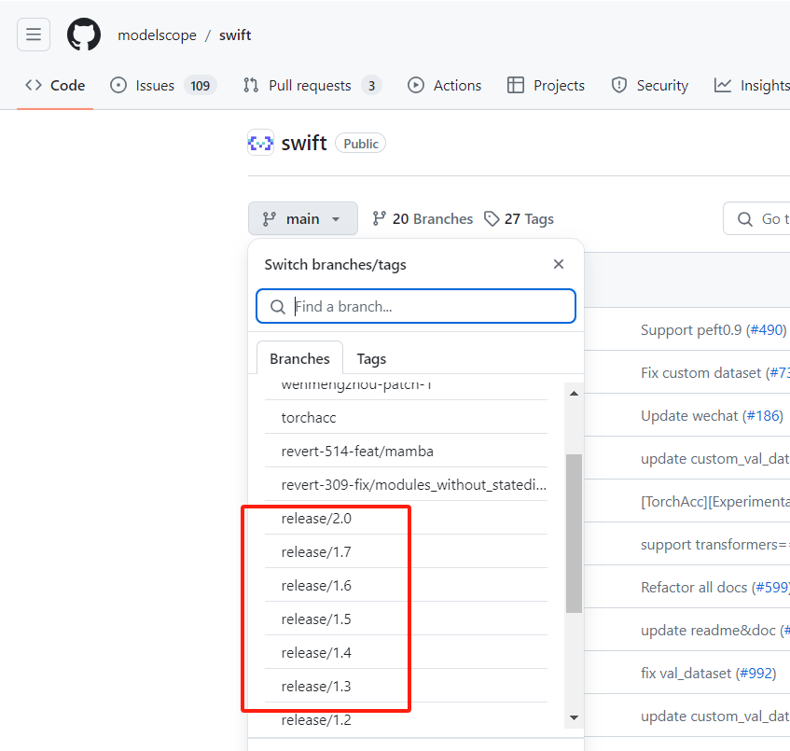Click the branches icon beside 20 Branches
This screenshot has width=790, height=751.
click(x=379, y=218)
